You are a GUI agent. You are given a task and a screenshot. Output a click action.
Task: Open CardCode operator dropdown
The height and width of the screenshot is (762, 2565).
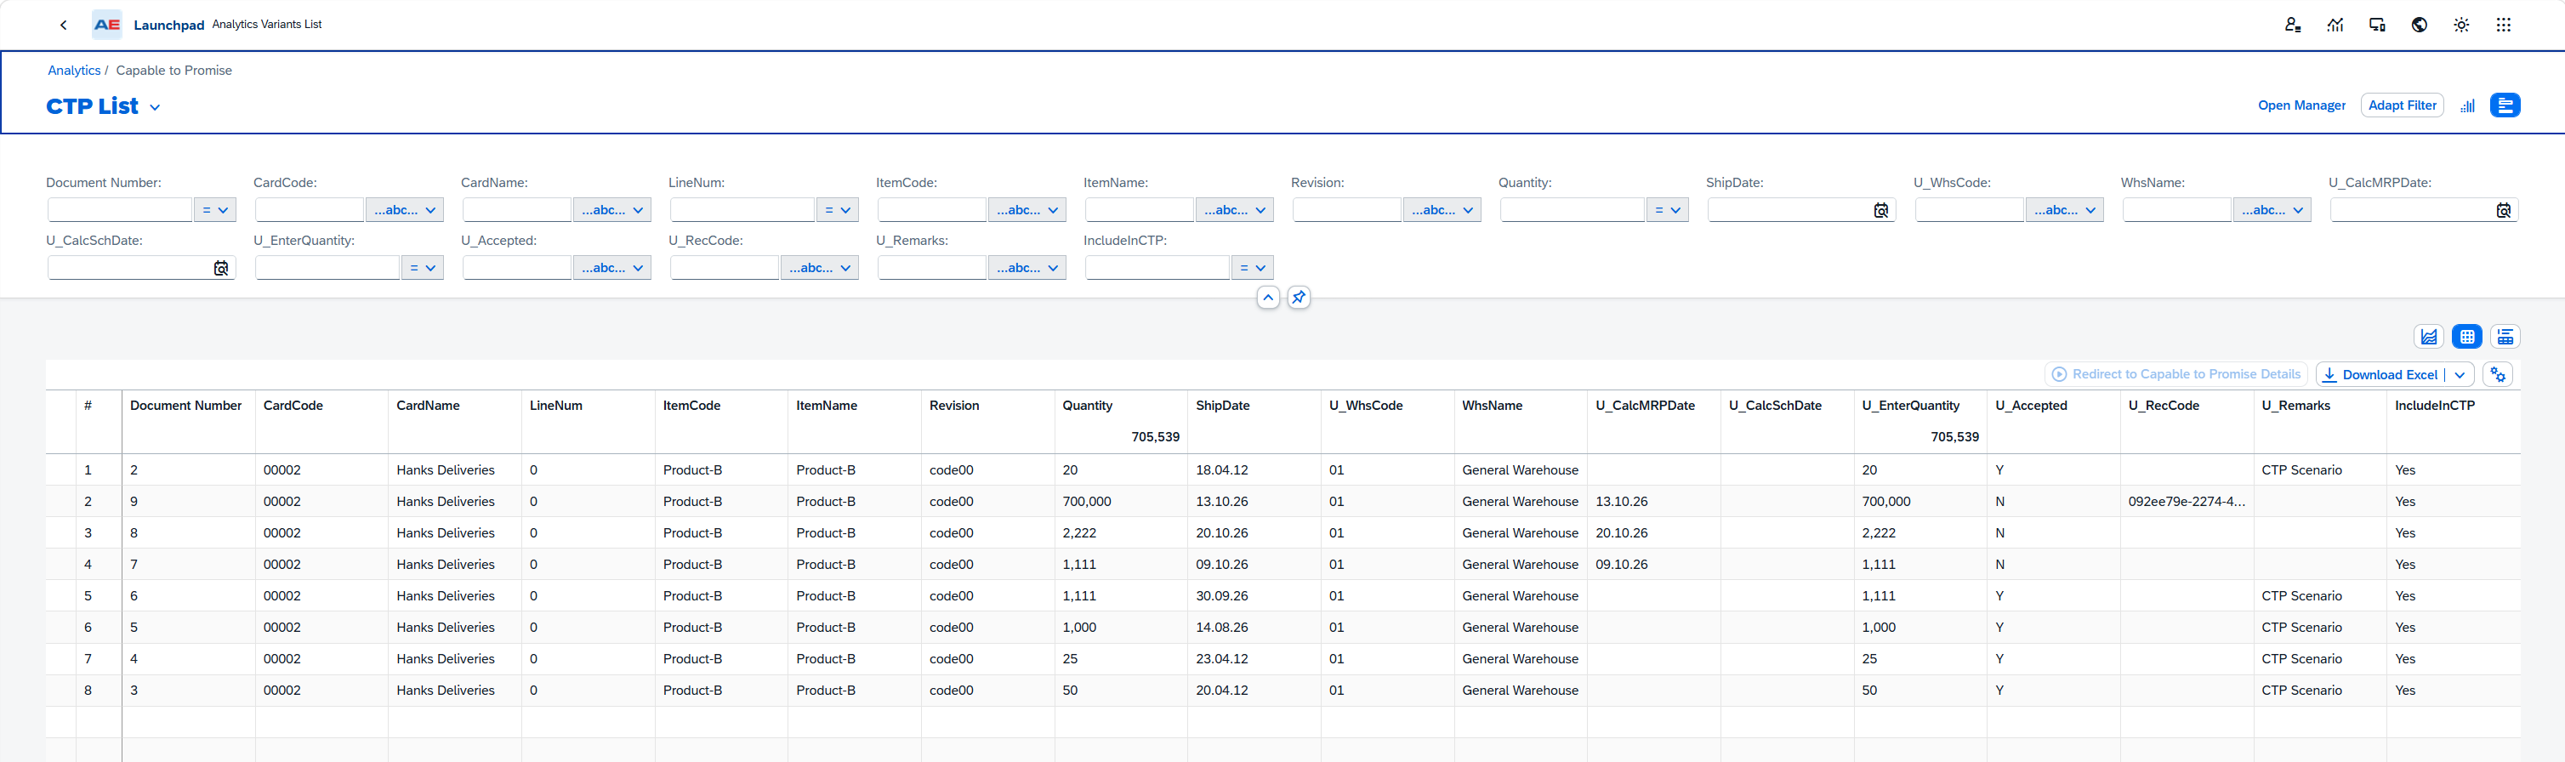[x=404, y=210]
